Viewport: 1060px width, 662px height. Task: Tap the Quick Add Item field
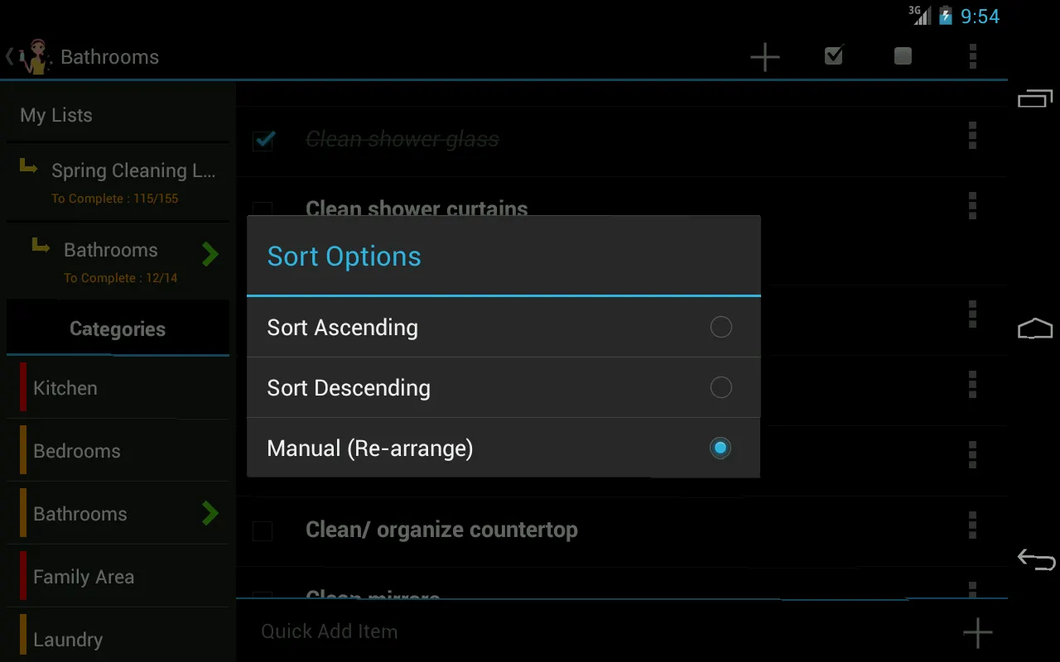[596, 631]
